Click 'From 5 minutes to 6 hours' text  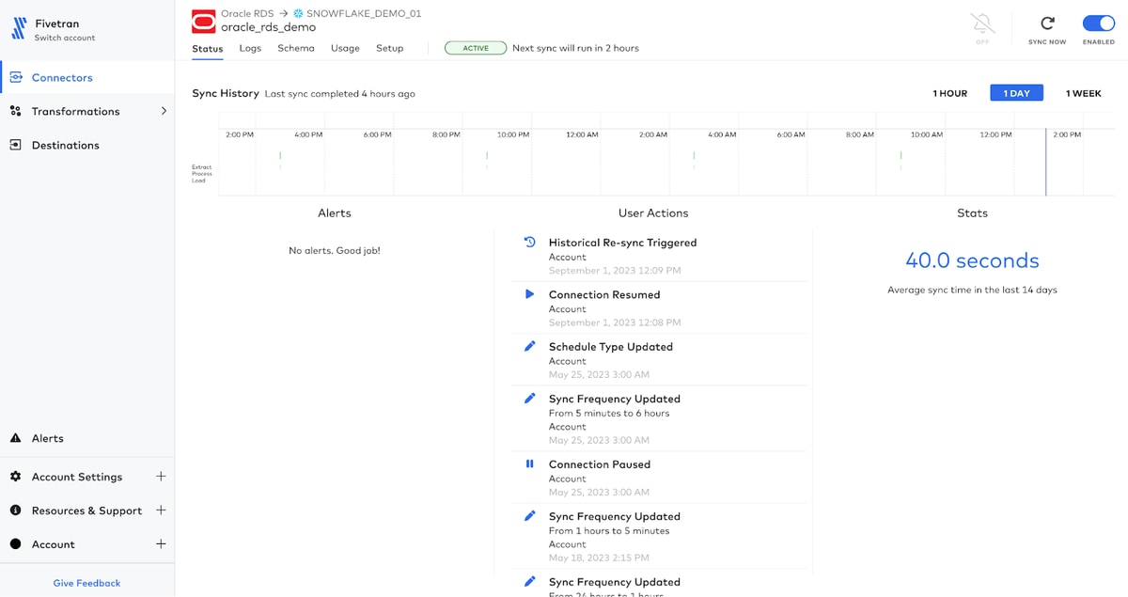(609, 413)
